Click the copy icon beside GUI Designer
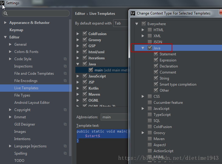 point(65,124)
